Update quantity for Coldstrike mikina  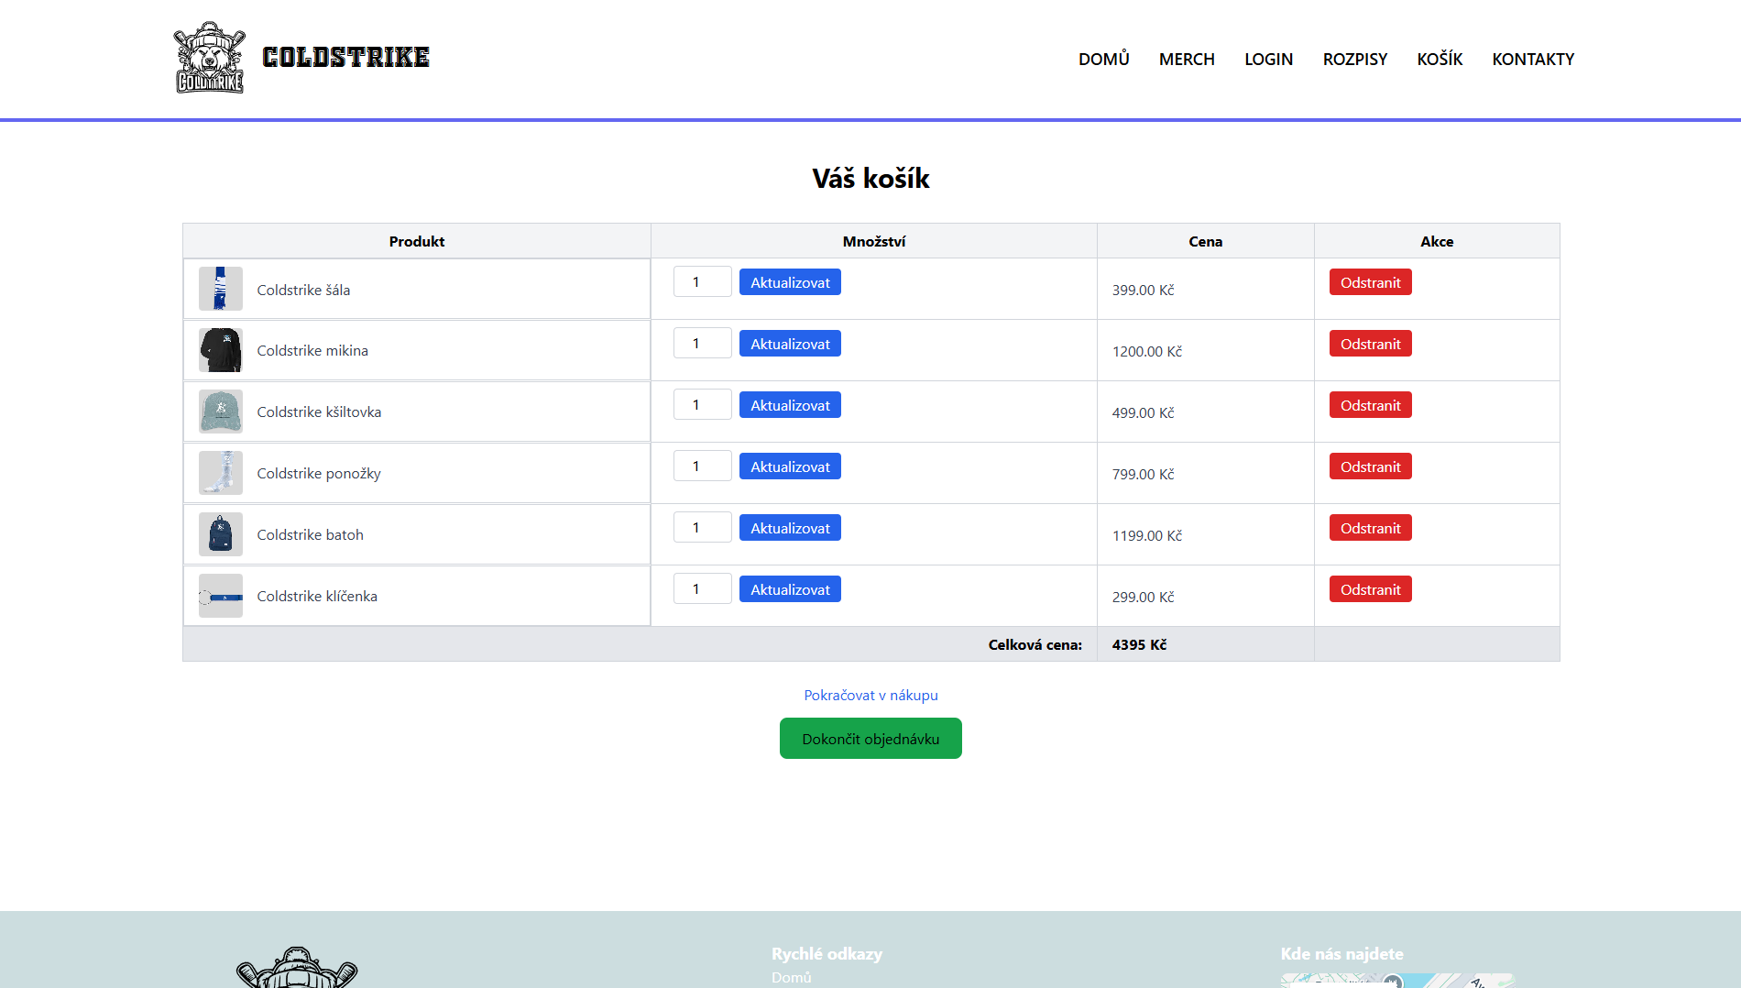790,344
